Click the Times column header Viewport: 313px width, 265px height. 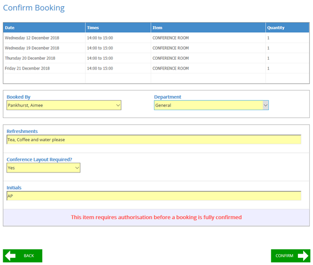click(x=118, y=28)
